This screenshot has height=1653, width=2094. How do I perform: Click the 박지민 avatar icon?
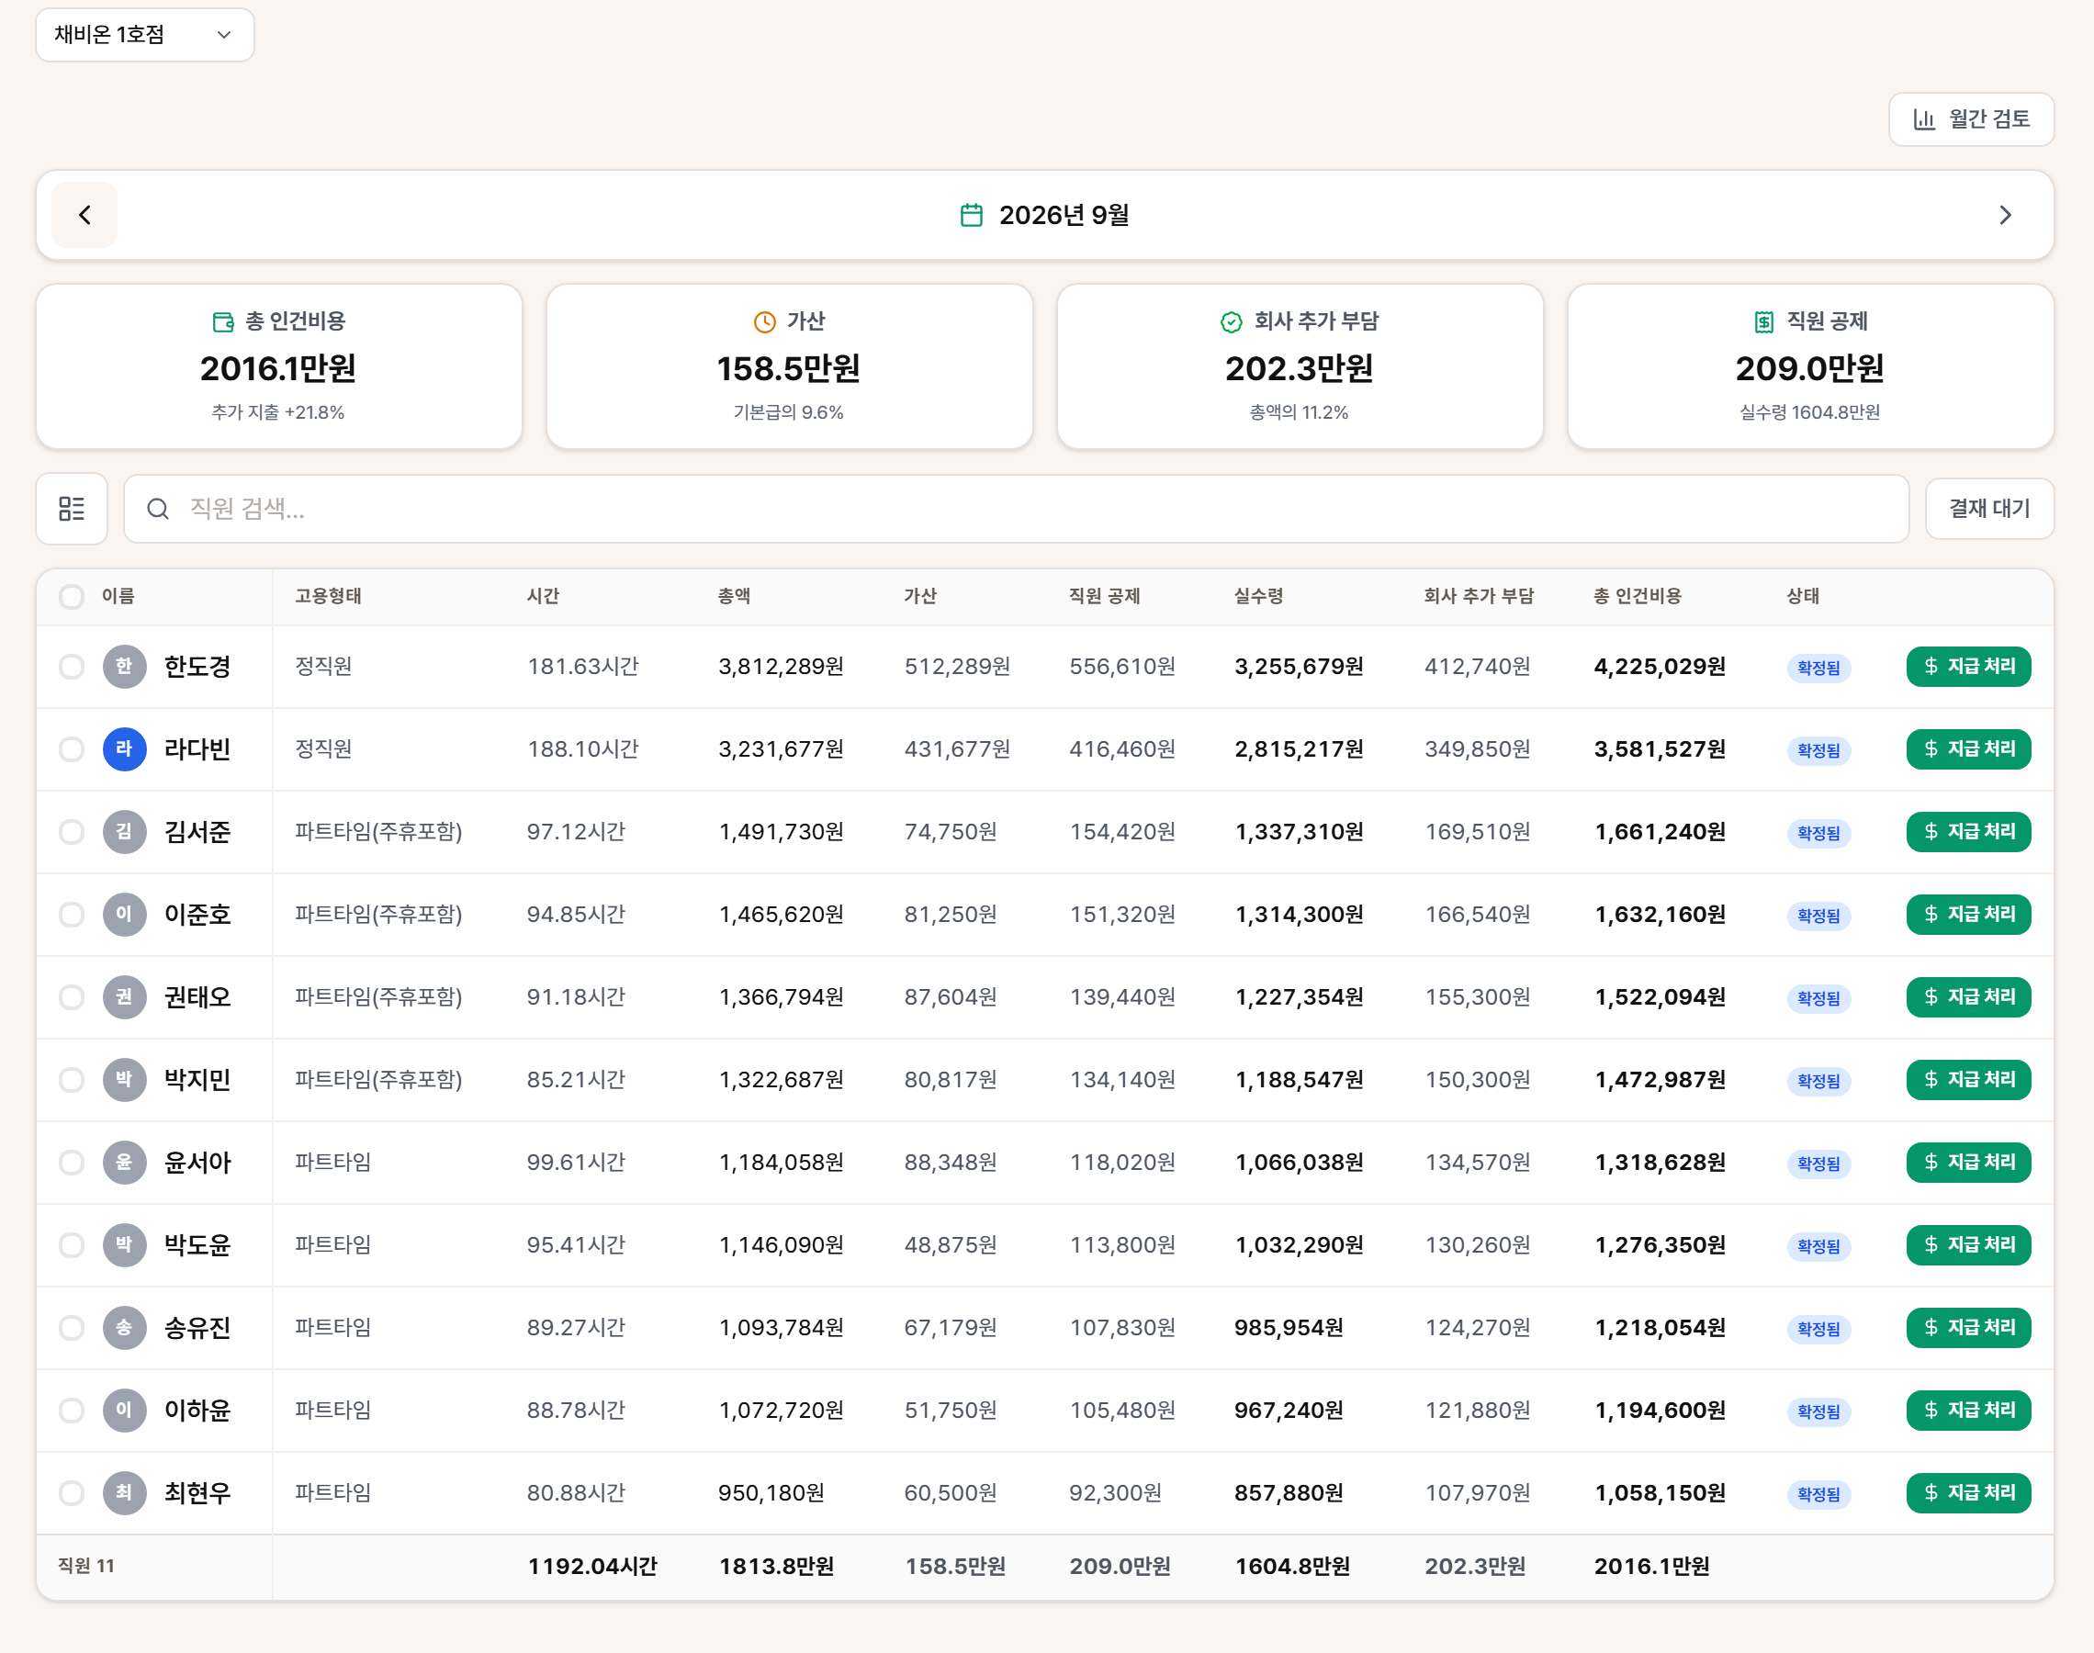pyautogui.click(x=124, y=1080)
